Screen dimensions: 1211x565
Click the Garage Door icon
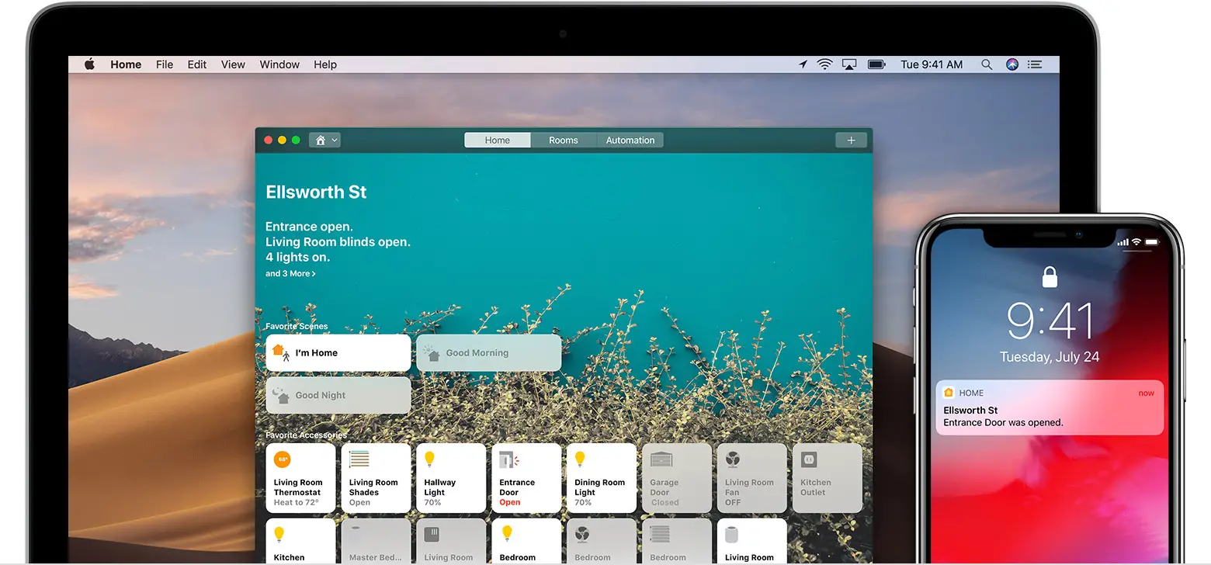(661, 459)
